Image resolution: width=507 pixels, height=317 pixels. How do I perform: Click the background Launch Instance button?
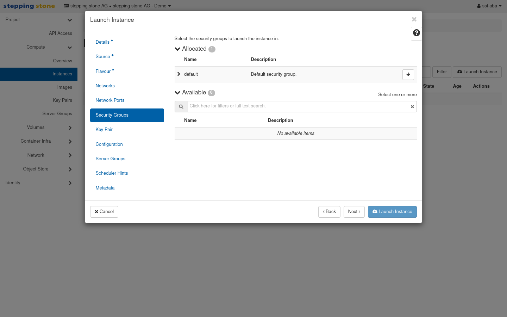(x=477, y=72)
